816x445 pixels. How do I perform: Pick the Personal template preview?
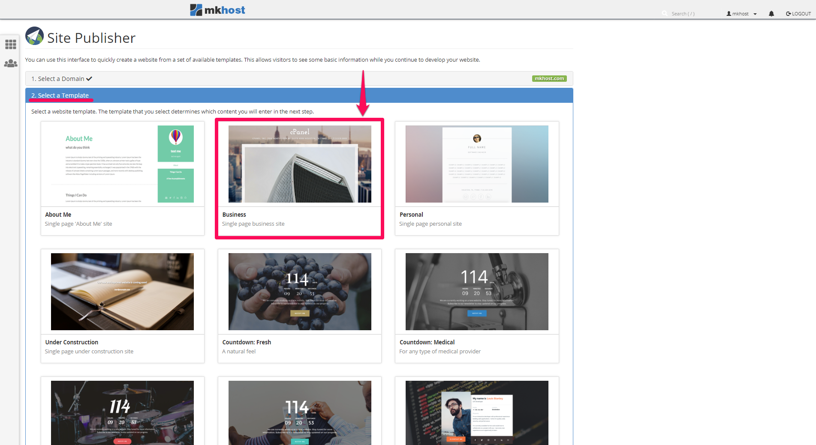pyautogui.click(x=477, y=164)
